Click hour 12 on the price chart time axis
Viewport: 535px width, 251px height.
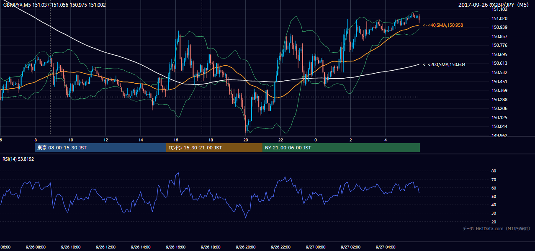click(x=106, y=140)
